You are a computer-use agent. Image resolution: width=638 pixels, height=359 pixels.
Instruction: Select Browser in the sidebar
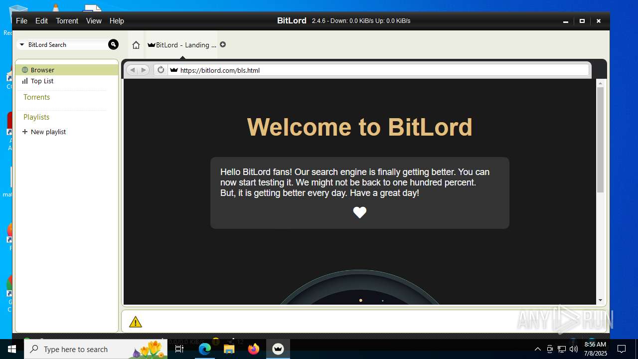(x=67, y=70)
